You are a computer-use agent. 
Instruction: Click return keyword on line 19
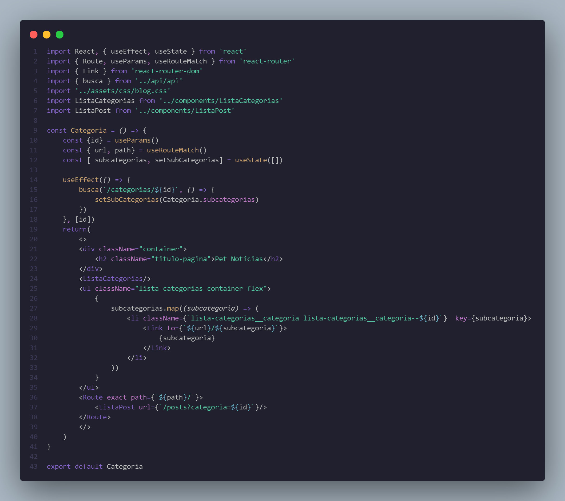75,229
